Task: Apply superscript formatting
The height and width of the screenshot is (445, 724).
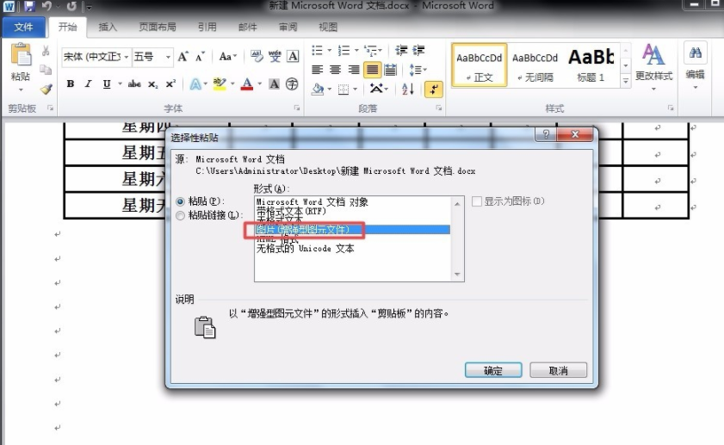Action: pos(170,83)
